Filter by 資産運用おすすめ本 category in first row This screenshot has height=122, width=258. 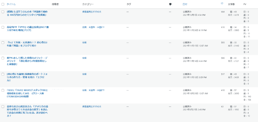click(x=92, y=12)
